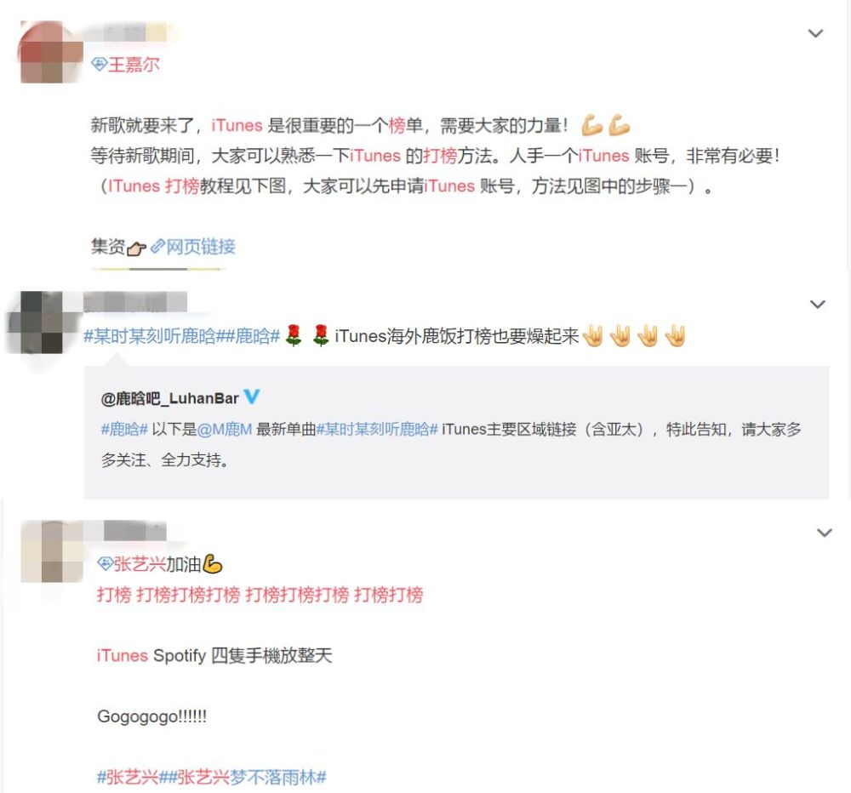Open the third post's pixelated avatar
The height and width of the screenshot is (793, 851).
tap(52, 551)
